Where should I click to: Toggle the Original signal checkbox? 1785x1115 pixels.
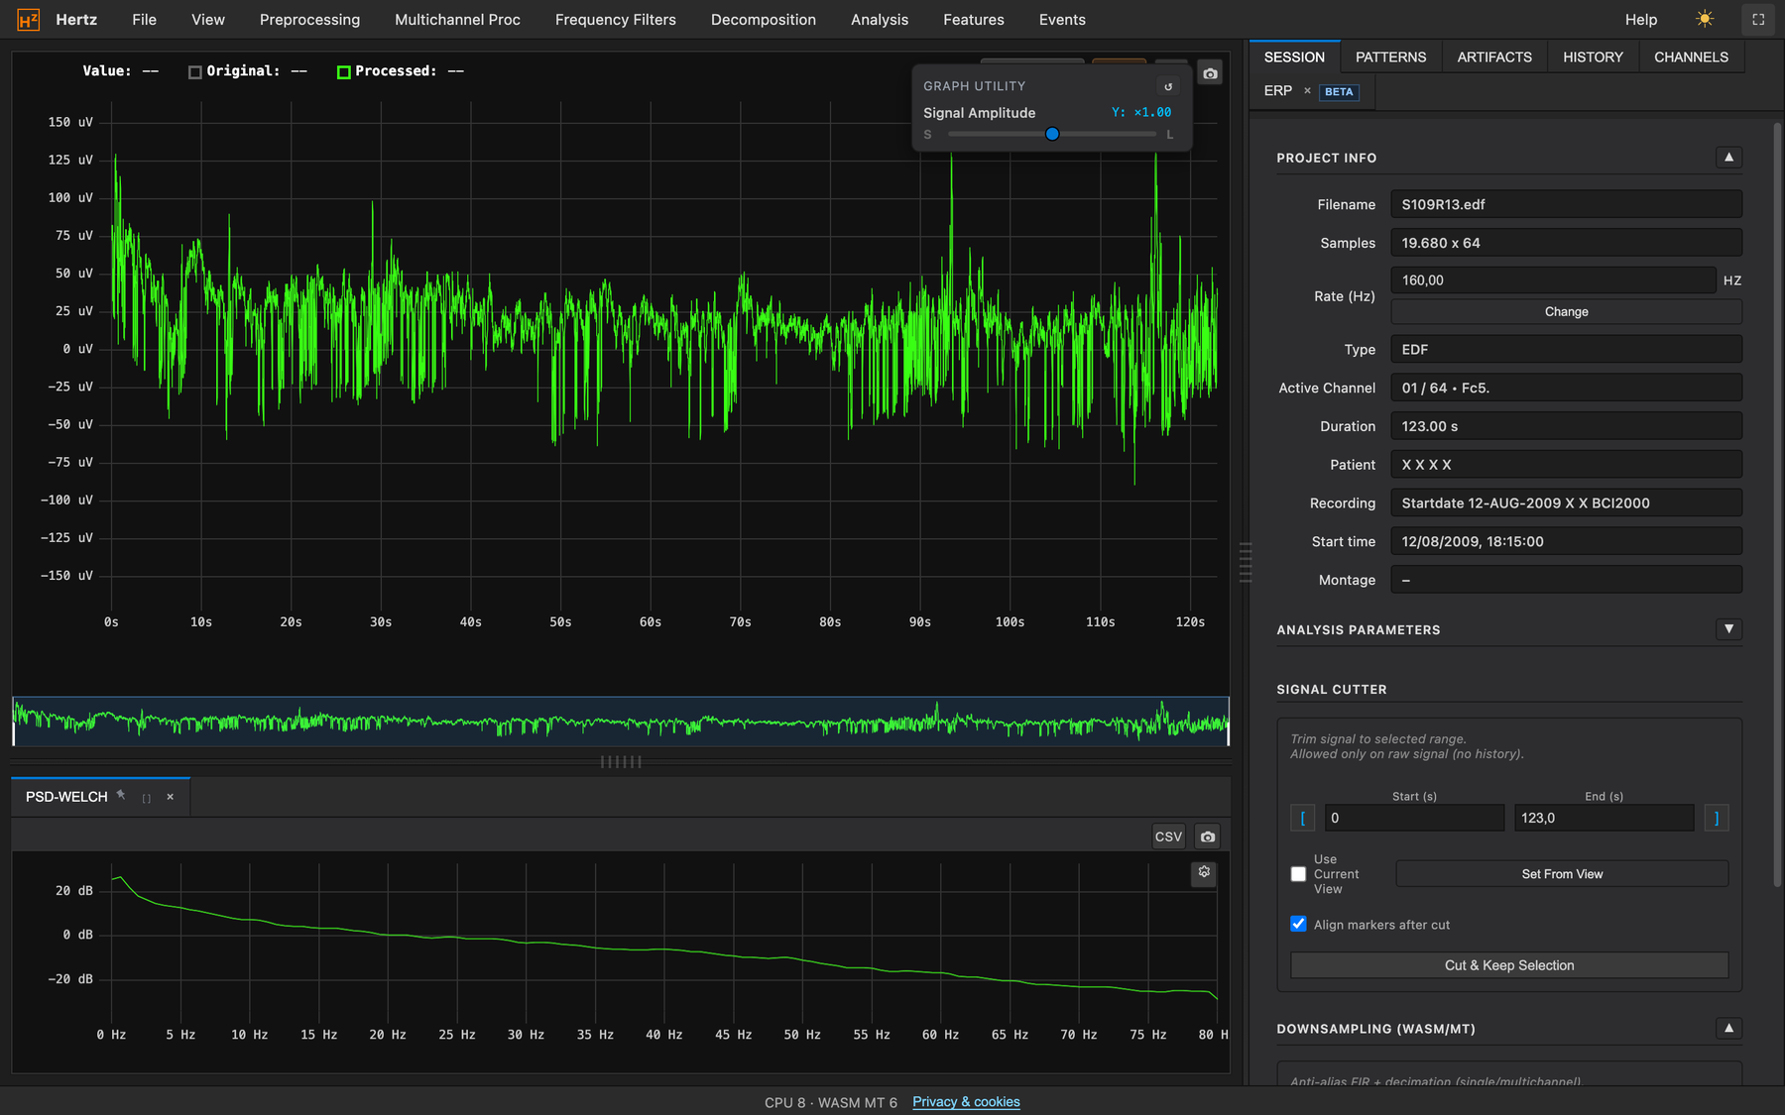point(195,71)
